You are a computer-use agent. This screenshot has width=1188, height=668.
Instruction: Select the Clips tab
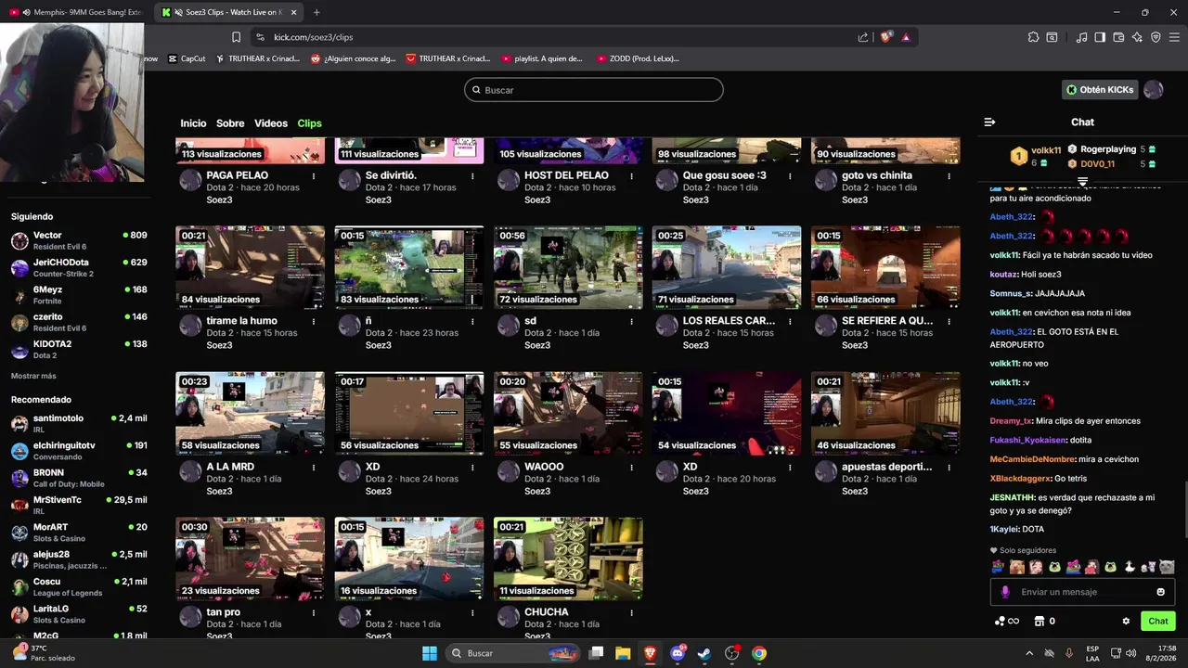pos(309,123)
